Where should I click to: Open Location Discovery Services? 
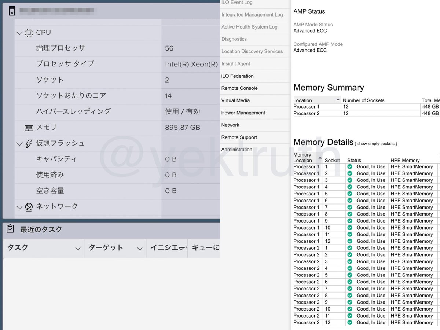[x=252, y=51]
